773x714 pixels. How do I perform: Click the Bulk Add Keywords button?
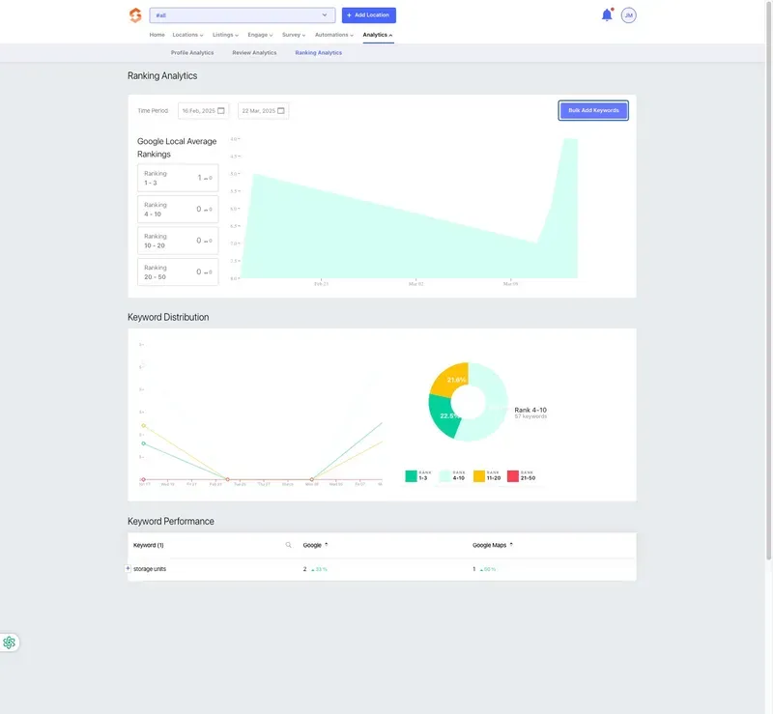pyautogui.click(x=593, y=110)
